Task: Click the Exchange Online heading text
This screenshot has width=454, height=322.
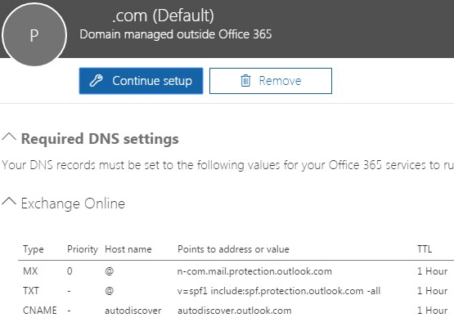Action: 73,203
